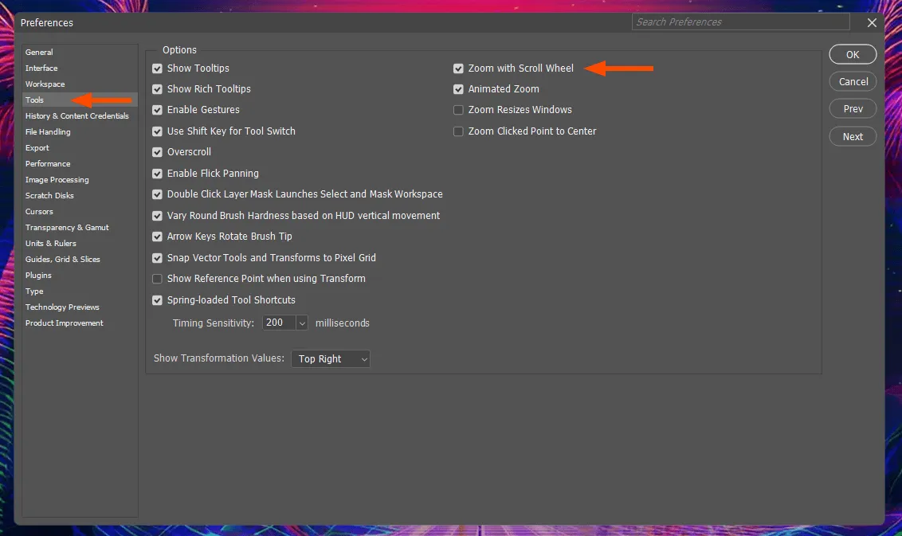This screenshot has width=902, height=536.
Task: Open the Type preferences category
Action: tap(34, 291)
